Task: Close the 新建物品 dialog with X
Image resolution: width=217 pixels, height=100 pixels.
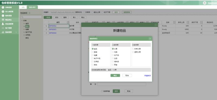Action: point(156,25)
